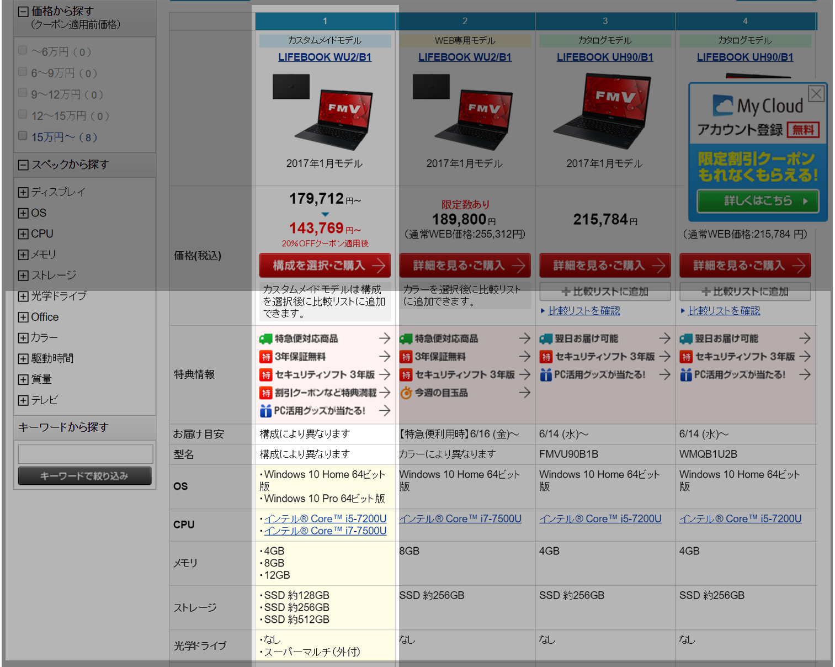Click the orange medal icon for 今週の目玉品
Viewport: 835px width, 667px height.
(406, 393)
